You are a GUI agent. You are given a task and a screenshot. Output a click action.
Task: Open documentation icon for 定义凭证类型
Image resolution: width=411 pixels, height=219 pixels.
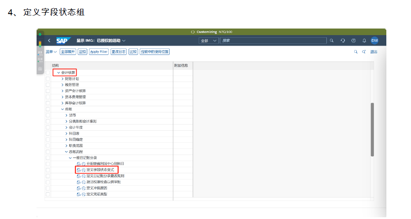[x=78, y=194]
